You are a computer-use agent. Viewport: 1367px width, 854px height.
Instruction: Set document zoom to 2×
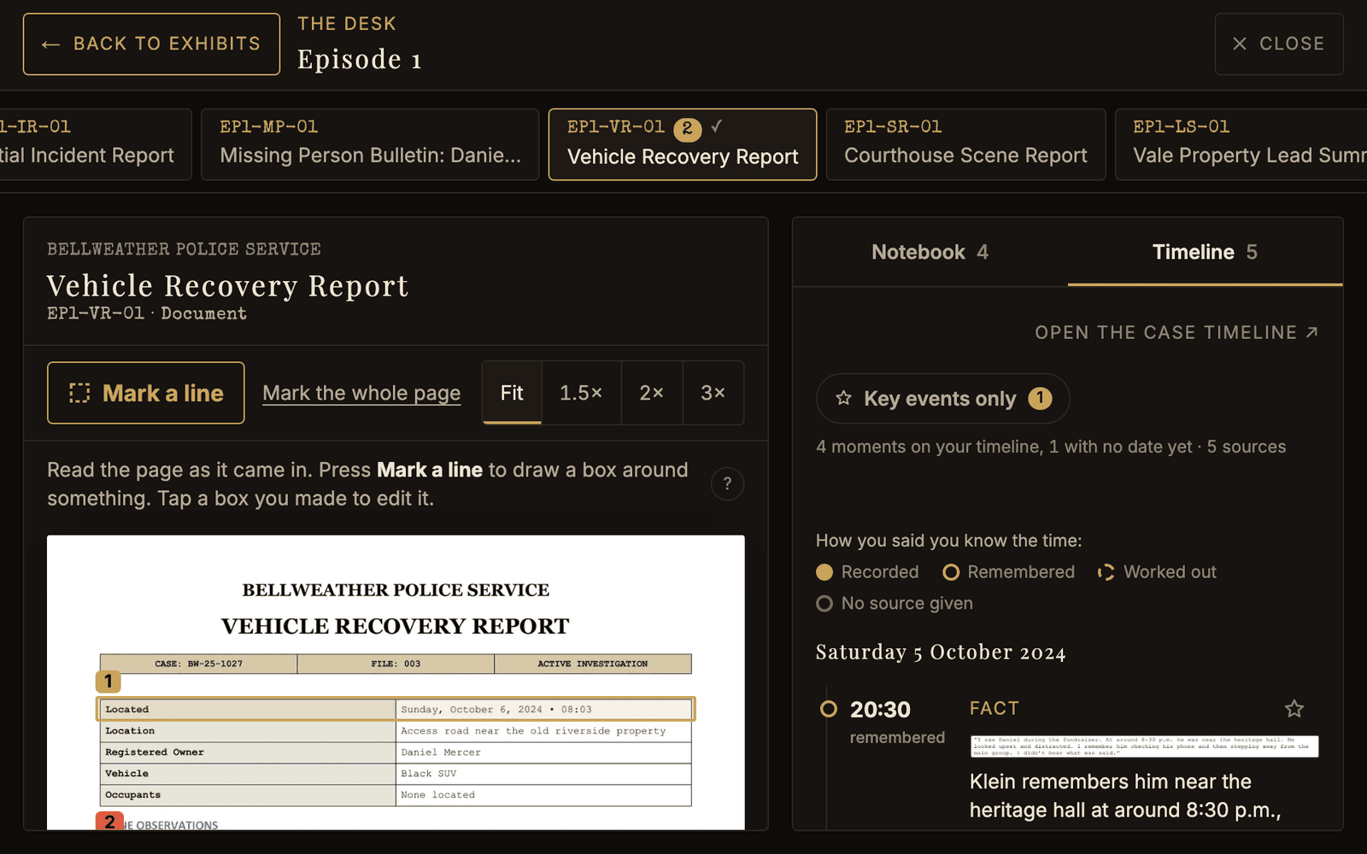tap(652, 393)
